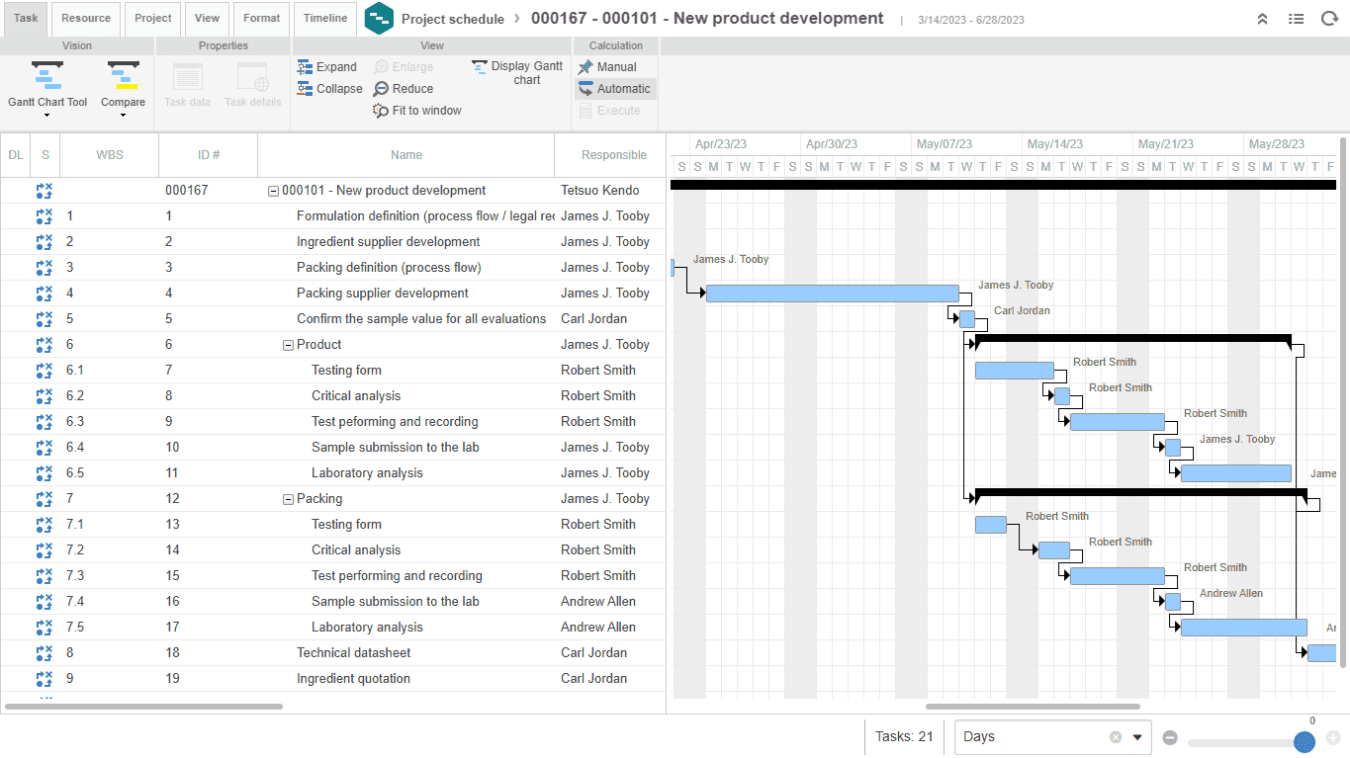
Task: Switch to the Task tab
Action: 26,18
